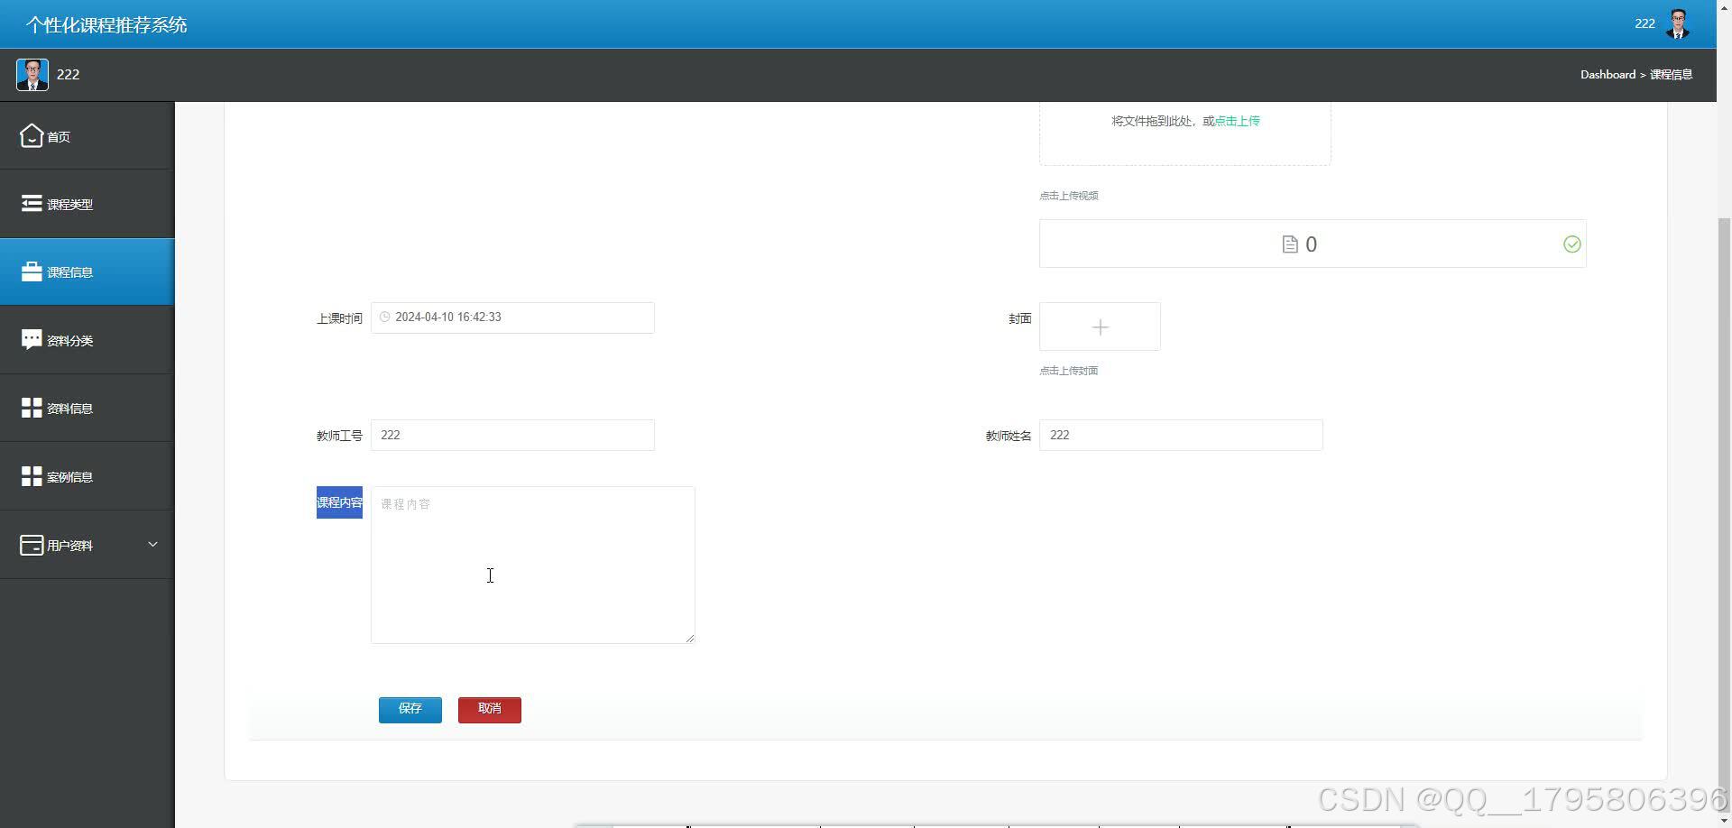Open the 案例信息 sidebar menu
1732x828 pixels.
(x=87, y=476)
